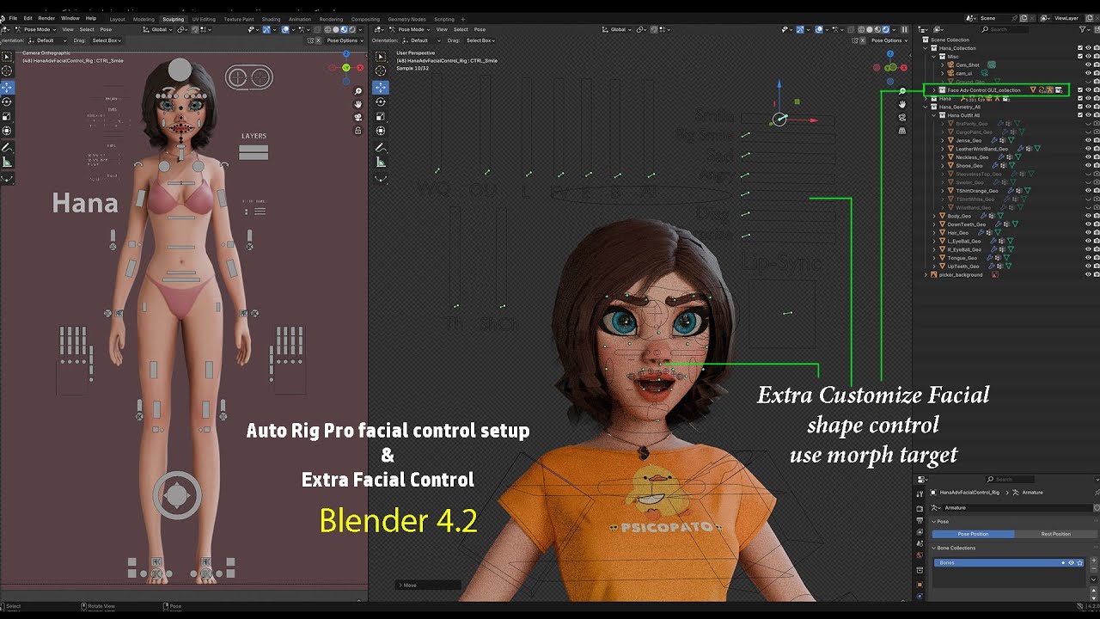Toggle visibility of Body_Geo
1100x619 pixels.
coord(1088,216)
